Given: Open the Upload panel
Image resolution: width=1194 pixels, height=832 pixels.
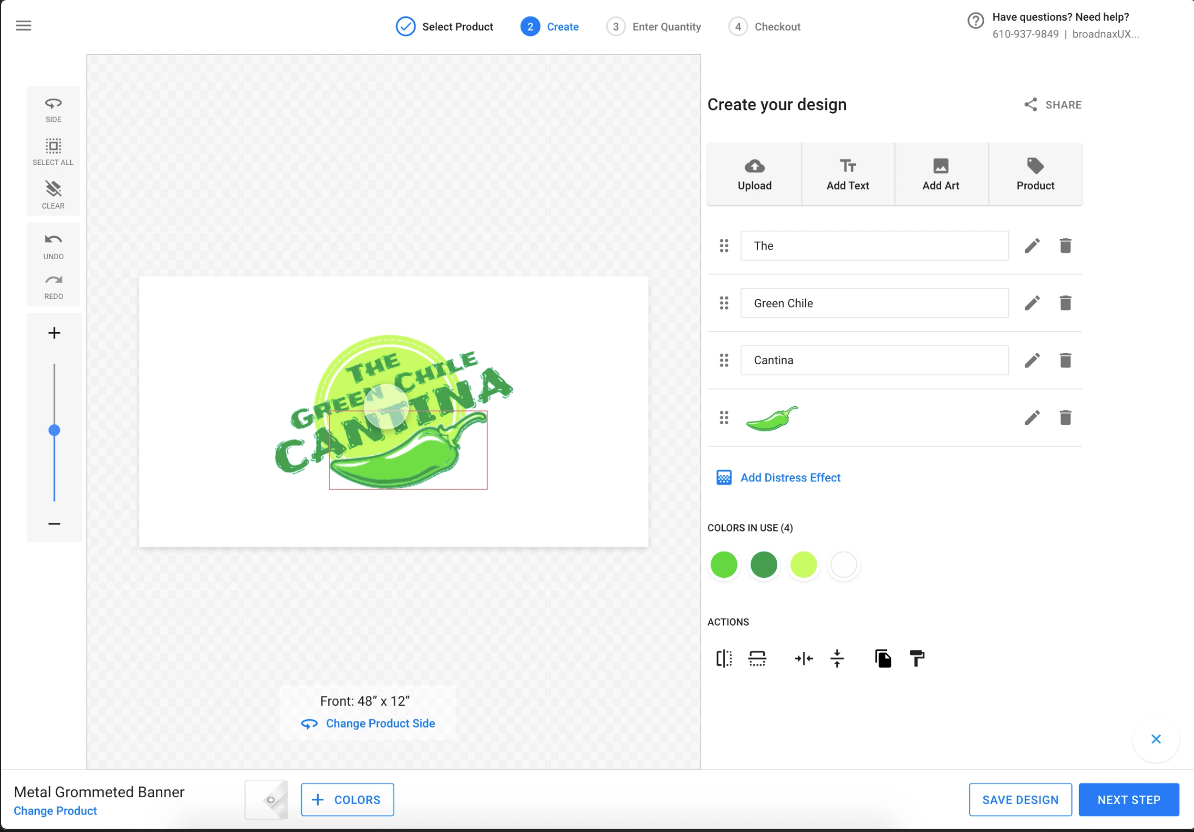Looking at the screenshot, I should tap(754, 174).
